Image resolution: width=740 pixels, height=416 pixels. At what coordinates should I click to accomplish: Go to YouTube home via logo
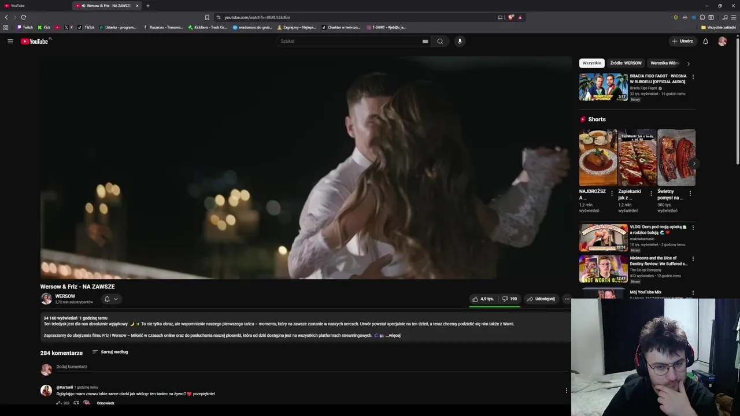[35, 41]
